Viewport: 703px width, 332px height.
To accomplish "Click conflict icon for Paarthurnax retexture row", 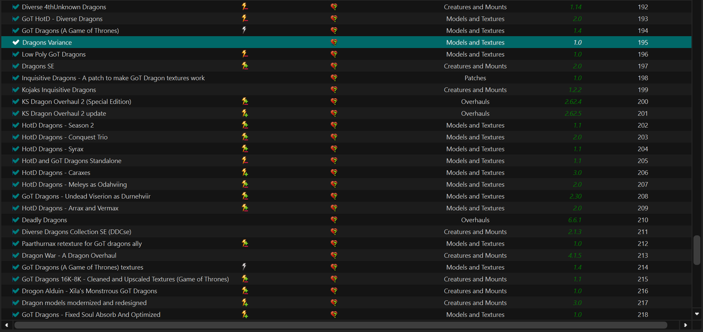I will point(244,244).
